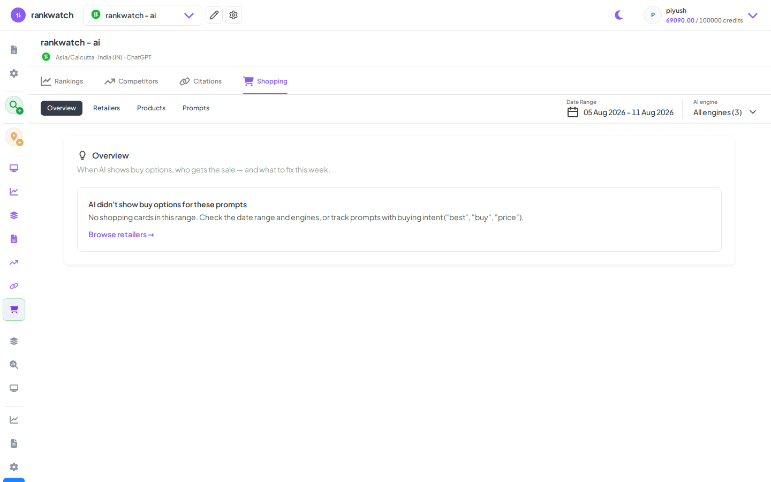Click the AI didn't show buy options heading
The image size is (771, 482).
click(x=168, y=205)
